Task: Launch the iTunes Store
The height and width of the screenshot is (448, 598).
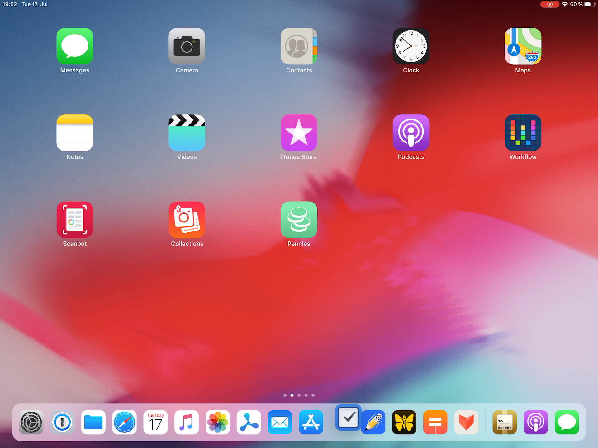Action: tap(299, 133)
